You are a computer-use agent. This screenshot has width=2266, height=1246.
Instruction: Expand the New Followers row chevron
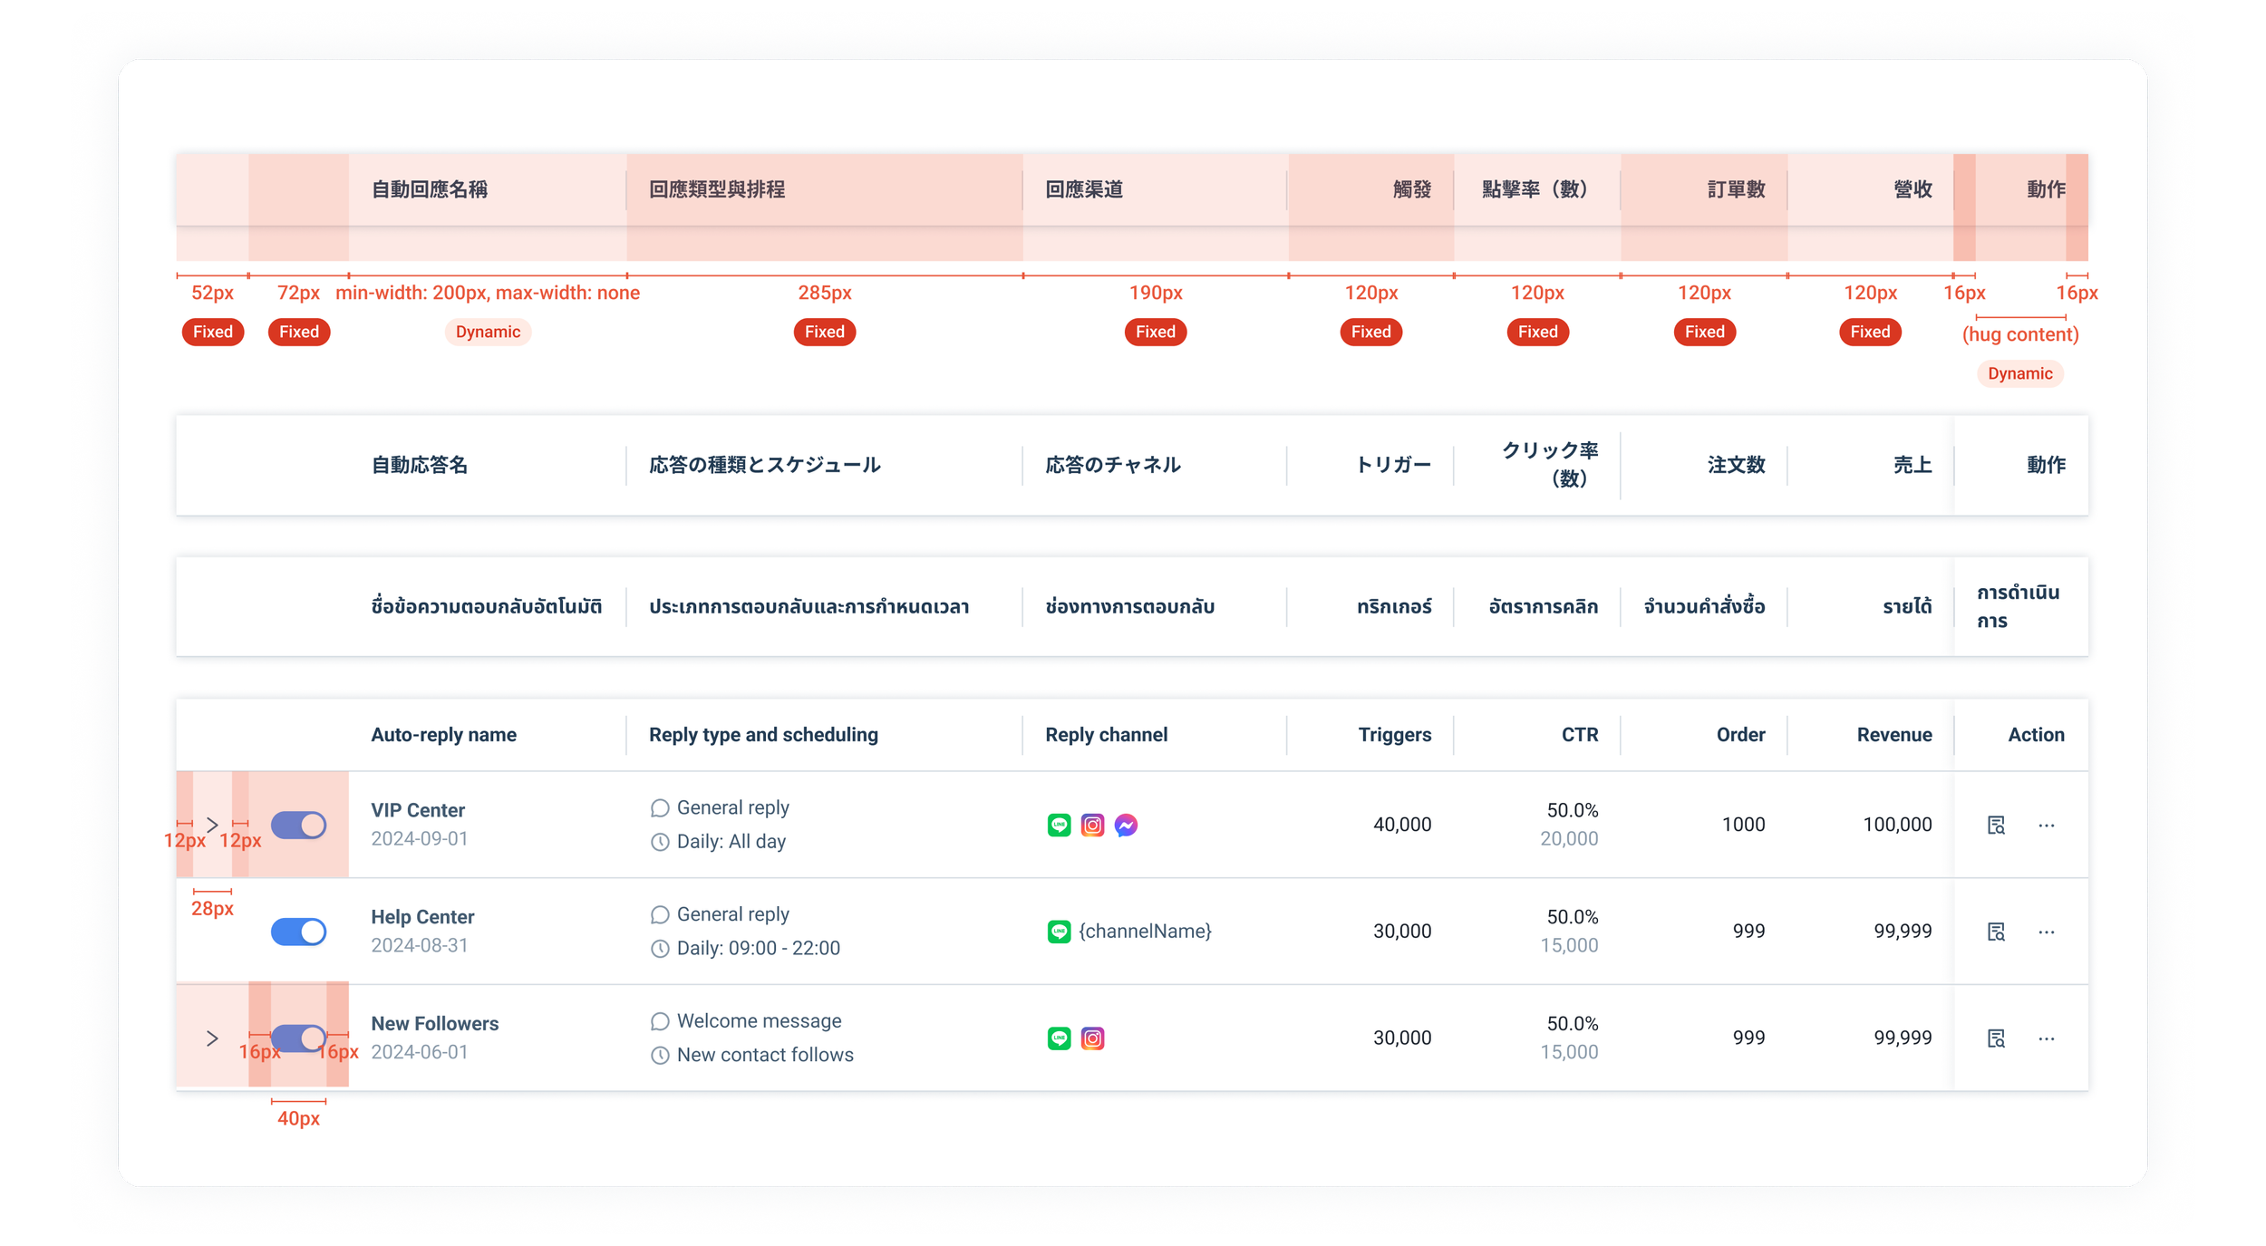212,1038
